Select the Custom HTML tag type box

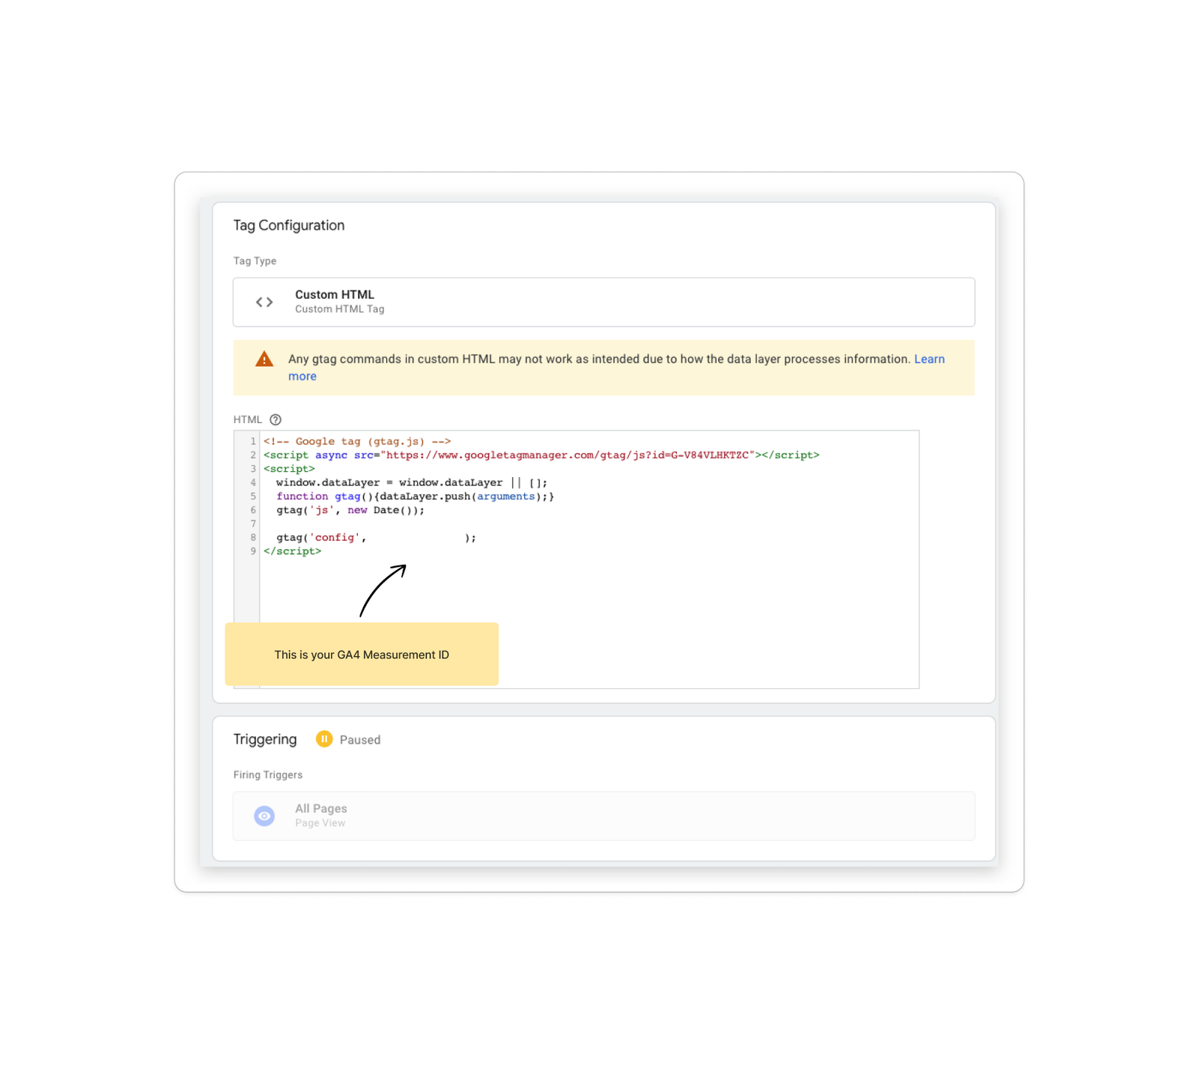[x=603, y=302]
